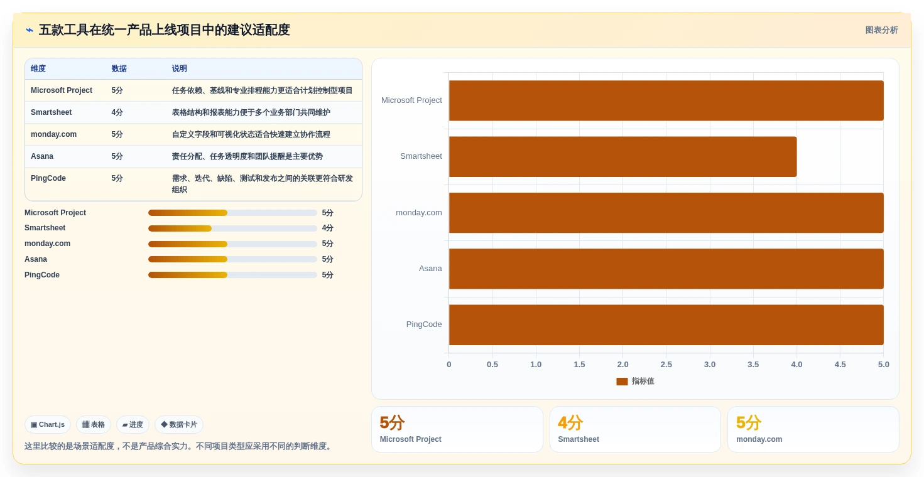
Task: Click the 2.5 tick on the chart axis
Action: [x=666, y=365]
